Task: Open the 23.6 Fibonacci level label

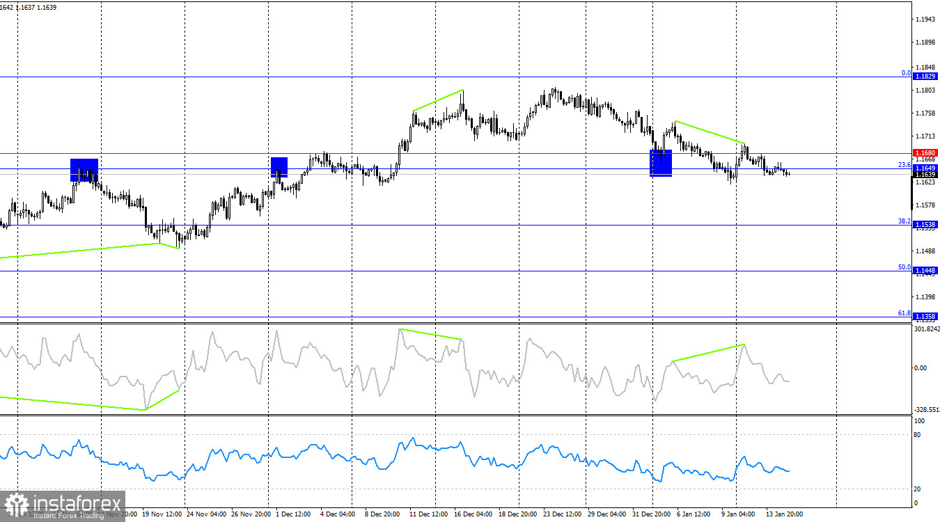Action: pos(904,164)
